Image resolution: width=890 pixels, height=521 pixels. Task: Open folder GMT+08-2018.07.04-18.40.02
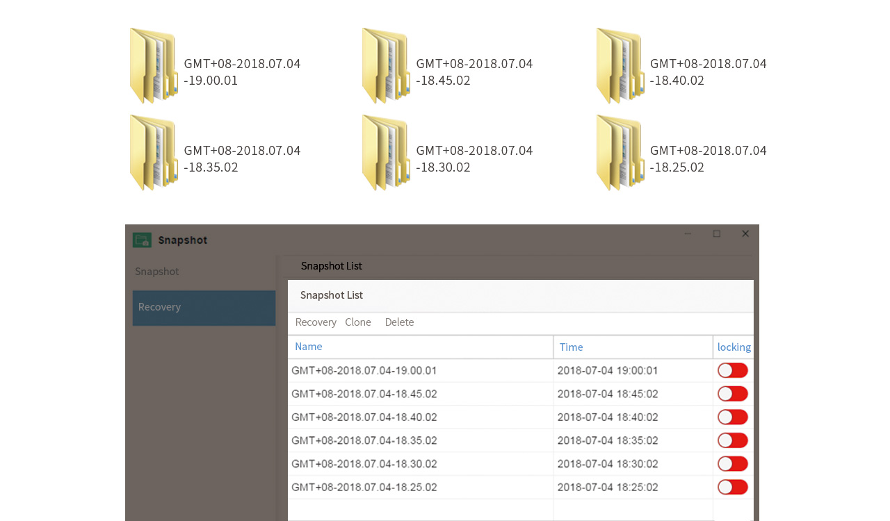point(619,65)
